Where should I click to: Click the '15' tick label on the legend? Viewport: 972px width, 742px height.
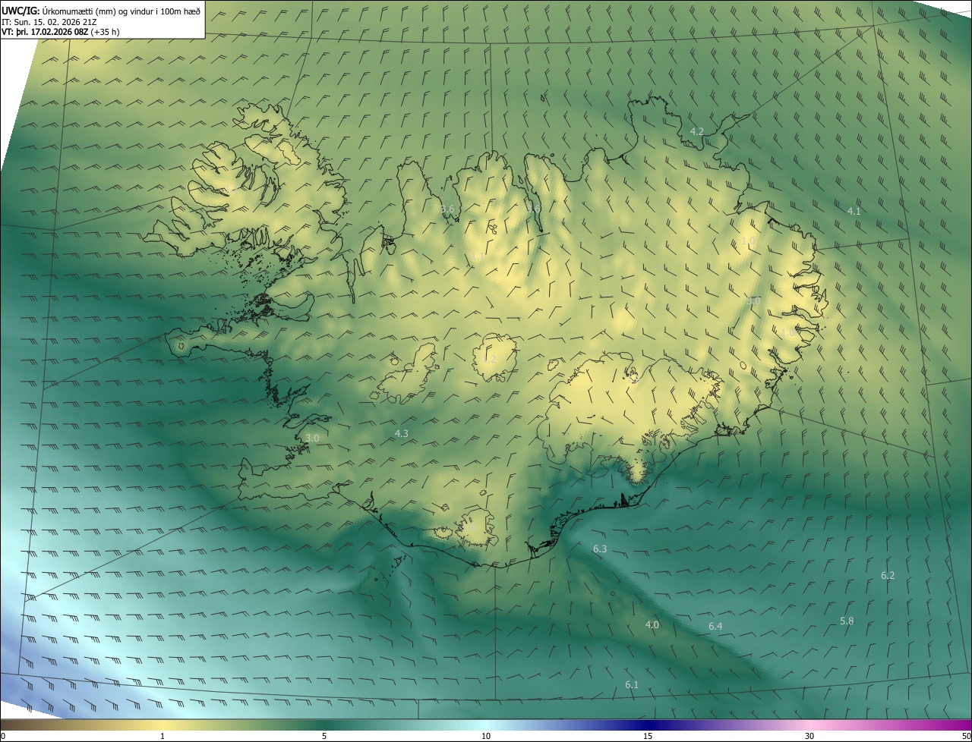click(648, 737)
